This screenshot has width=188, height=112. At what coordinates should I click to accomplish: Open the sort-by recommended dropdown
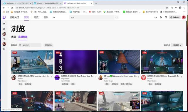[177, 45]
